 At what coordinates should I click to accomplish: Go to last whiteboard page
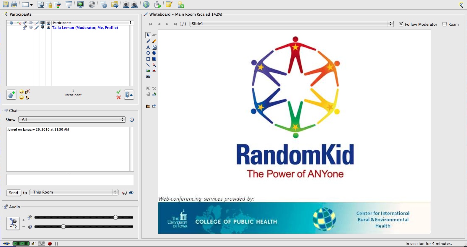coord(175,24)
